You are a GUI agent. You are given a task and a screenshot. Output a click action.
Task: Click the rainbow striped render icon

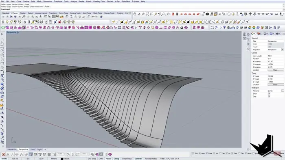tap(250, 28)
